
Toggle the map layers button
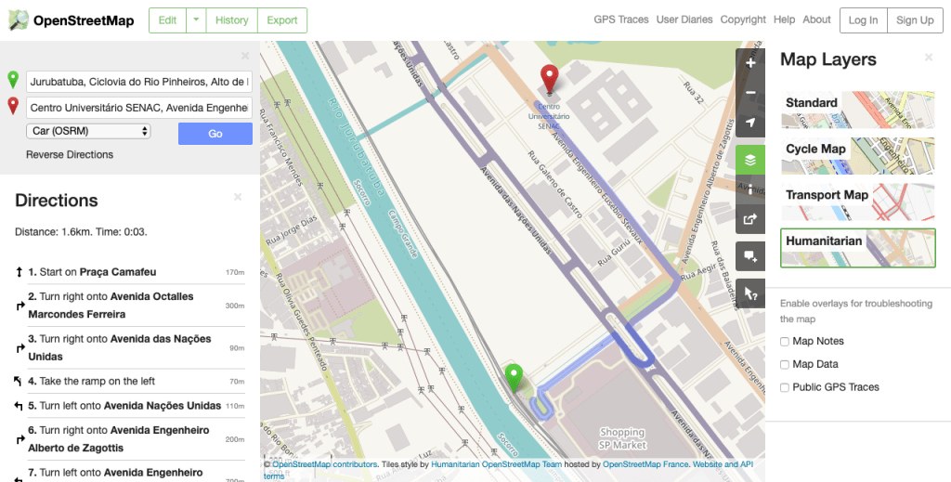pyautogui.click(x=750, y=160)
